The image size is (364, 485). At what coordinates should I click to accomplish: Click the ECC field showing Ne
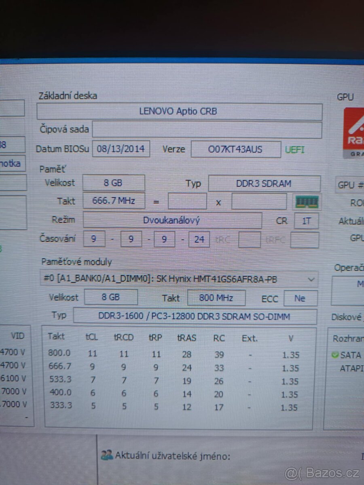300,298
